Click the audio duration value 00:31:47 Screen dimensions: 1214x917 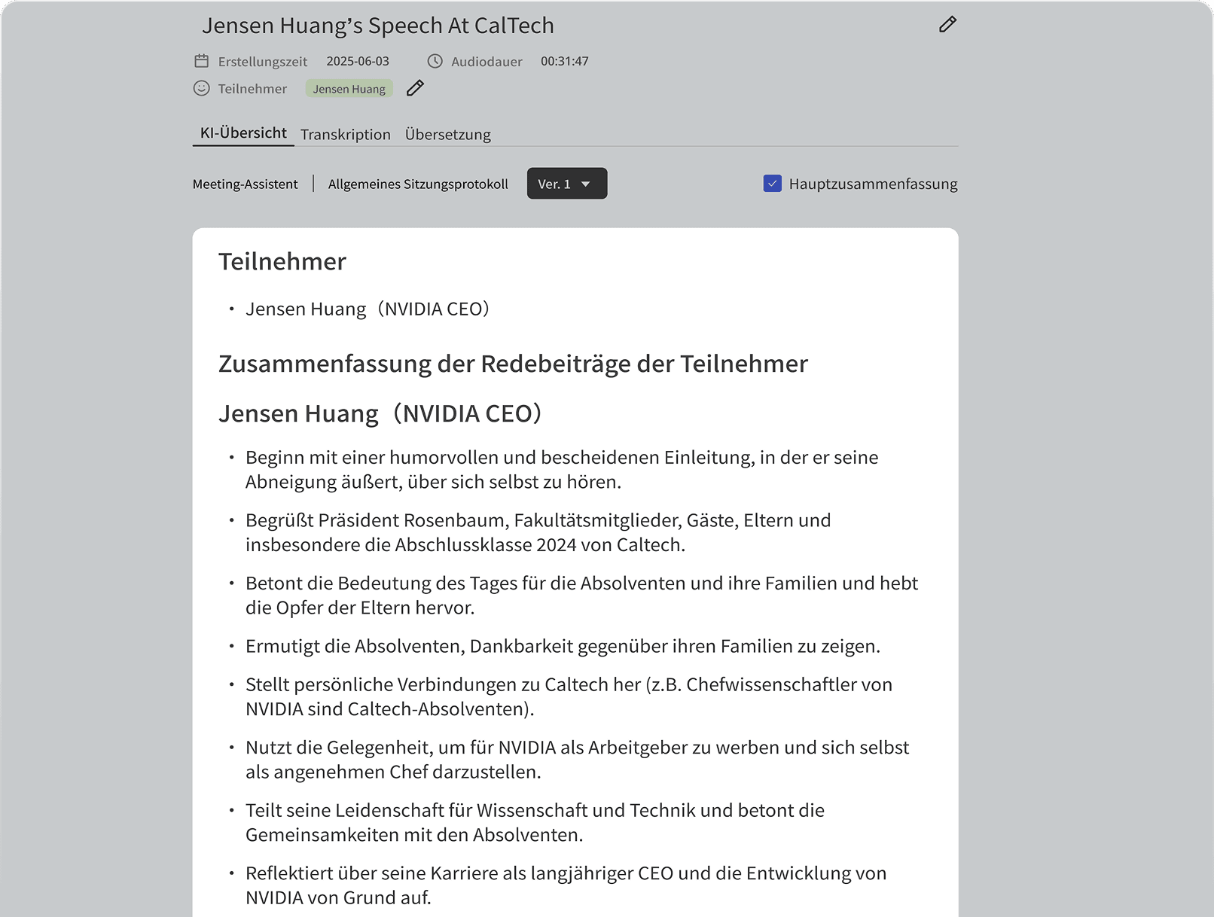pyautogui.click(x=564, y=61)
